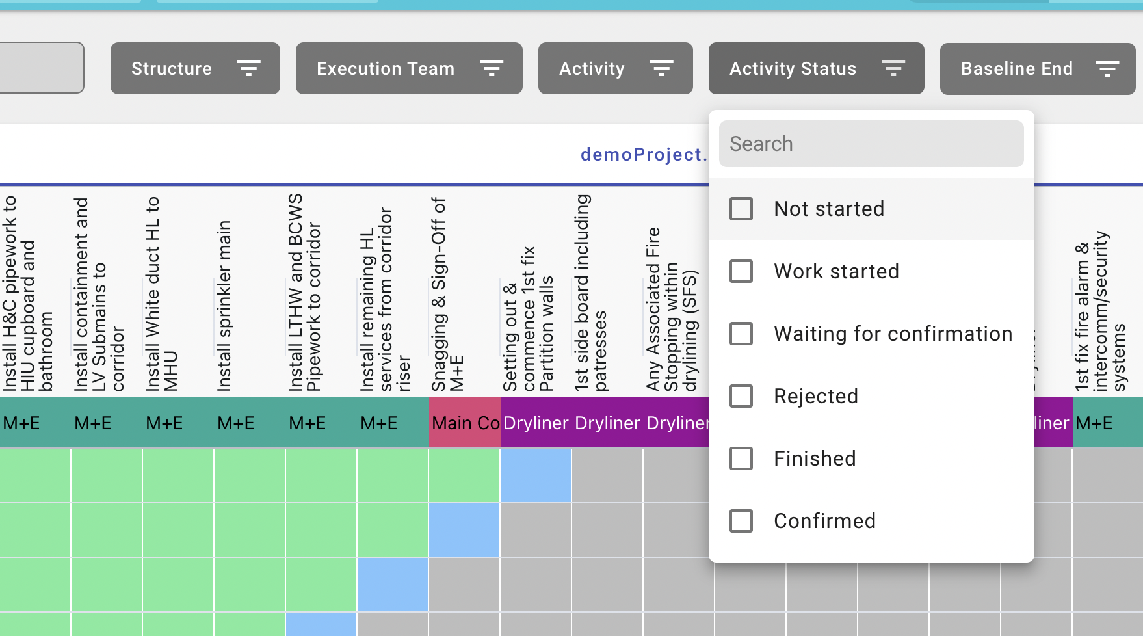
Task: Select the "Rejected" status checkbox
Action: pyautogui.click(x=741, y=396)
